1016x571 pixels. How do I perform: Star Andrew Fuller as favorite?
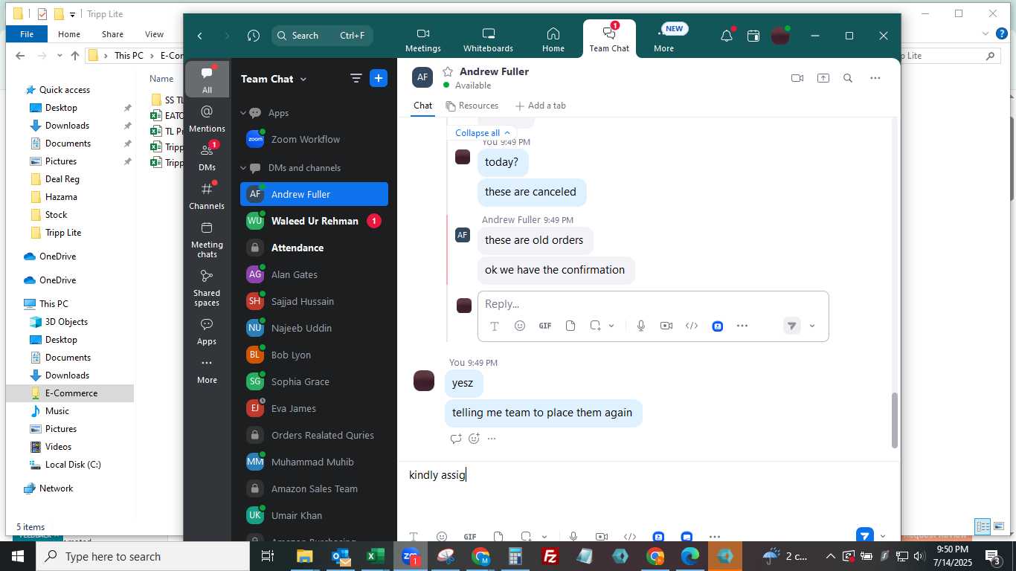pyautogui.click(x=448, y=71)
